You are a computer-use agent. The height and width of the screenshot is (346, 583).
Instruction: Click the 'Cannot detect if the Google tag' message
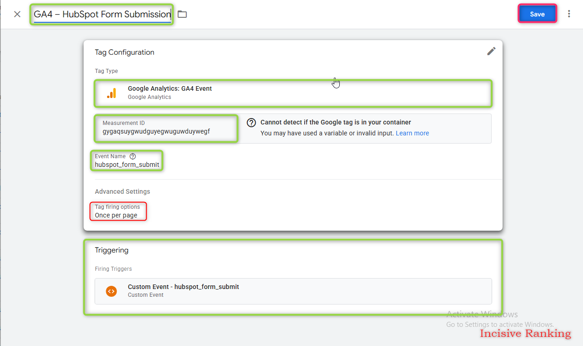click(336, 122)
